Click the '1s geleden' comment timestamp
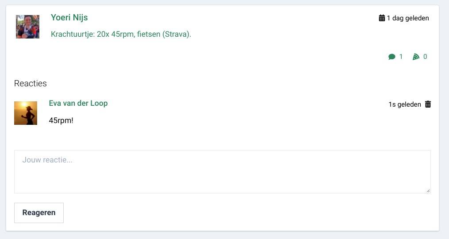This screenshot has height=239, width=449. tap(404, 104)
